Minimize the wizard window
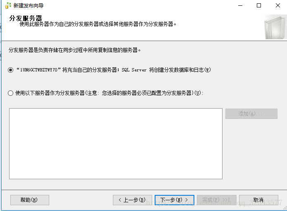The width and height of the screenshot is (287, 211). click(x=240, y=5)
